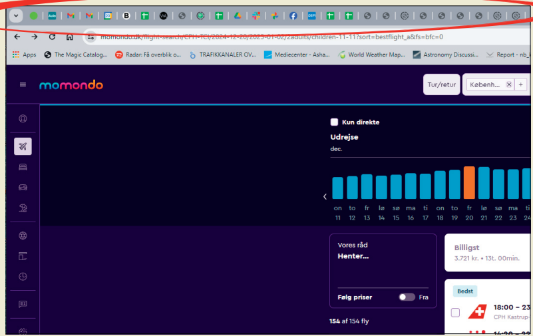Open car rental via the car icon

click(23, 188)
